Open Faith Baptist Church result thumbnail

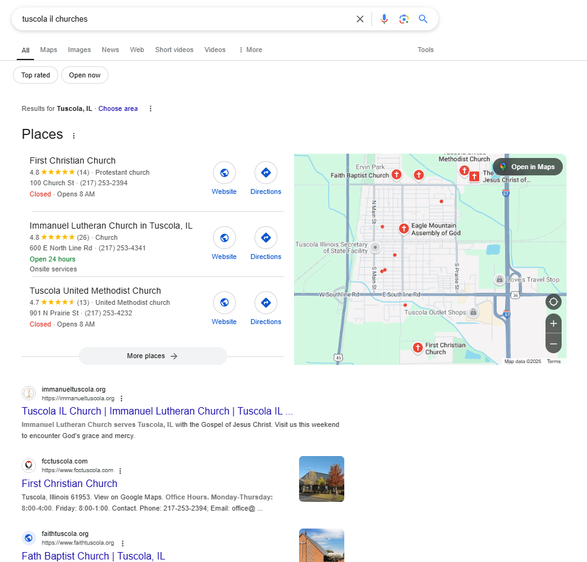(321, 545)
